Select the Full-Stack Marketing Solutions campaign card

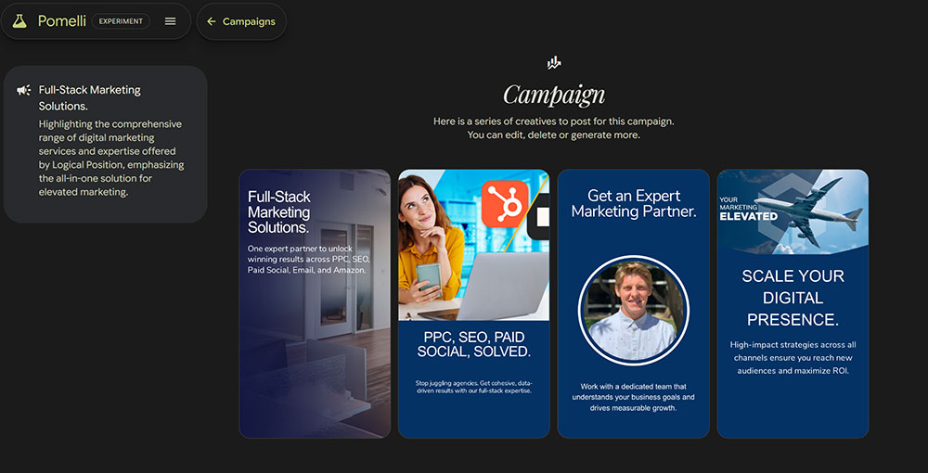point(106,145)
